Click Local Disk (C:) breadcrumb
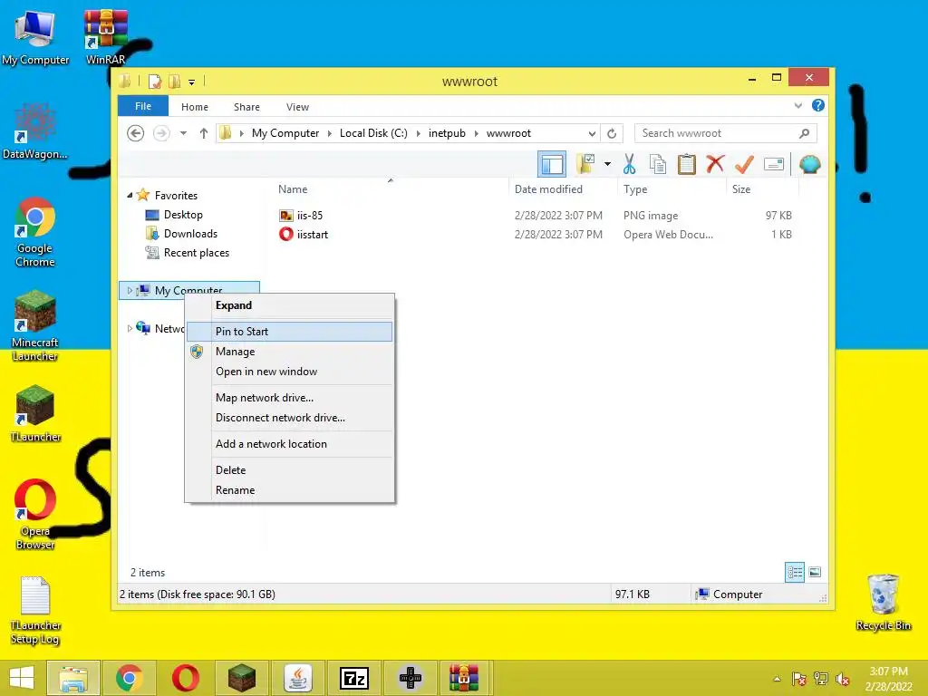 click(373, 133)
